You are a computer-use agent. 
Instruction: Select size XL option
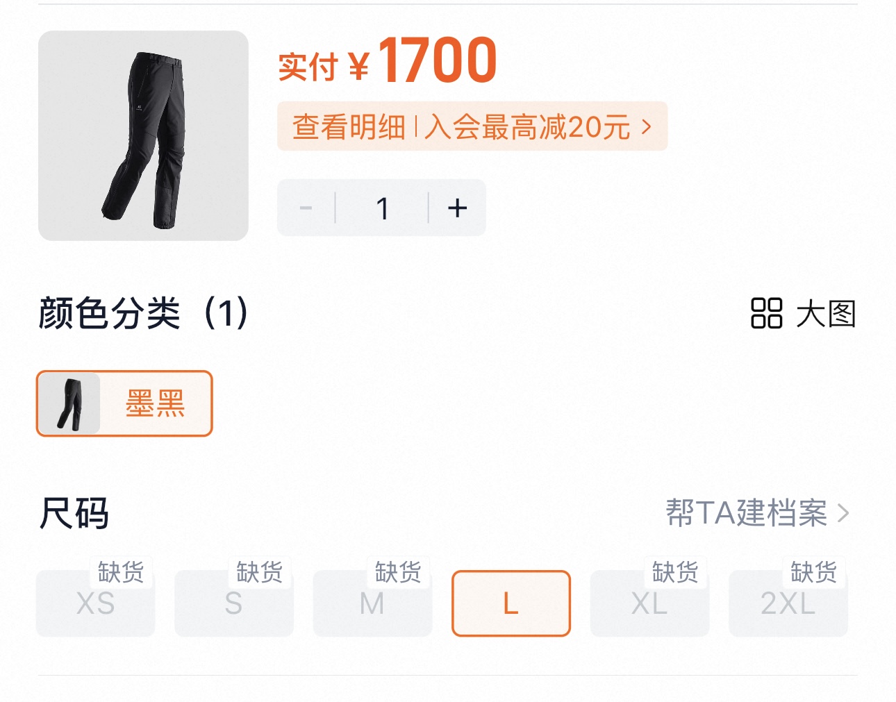tap(649, 603)
